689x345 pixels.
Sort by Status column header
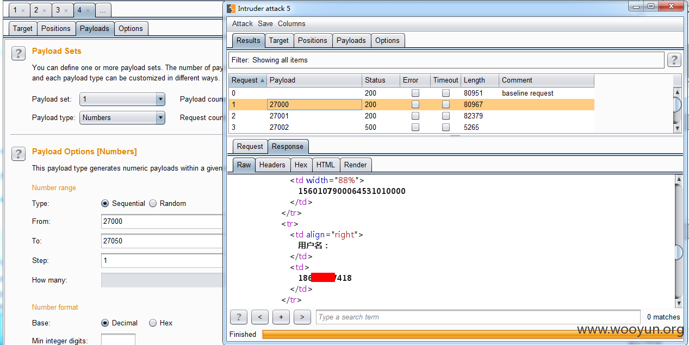point(381,80)
